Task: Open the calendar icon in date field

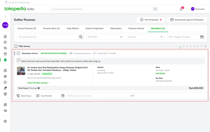Action: pyautogui.click(x=202, y=37)
